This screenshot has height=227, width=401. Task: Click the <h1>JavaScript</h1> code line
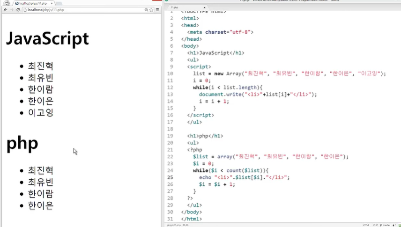(x=215, y=53)
